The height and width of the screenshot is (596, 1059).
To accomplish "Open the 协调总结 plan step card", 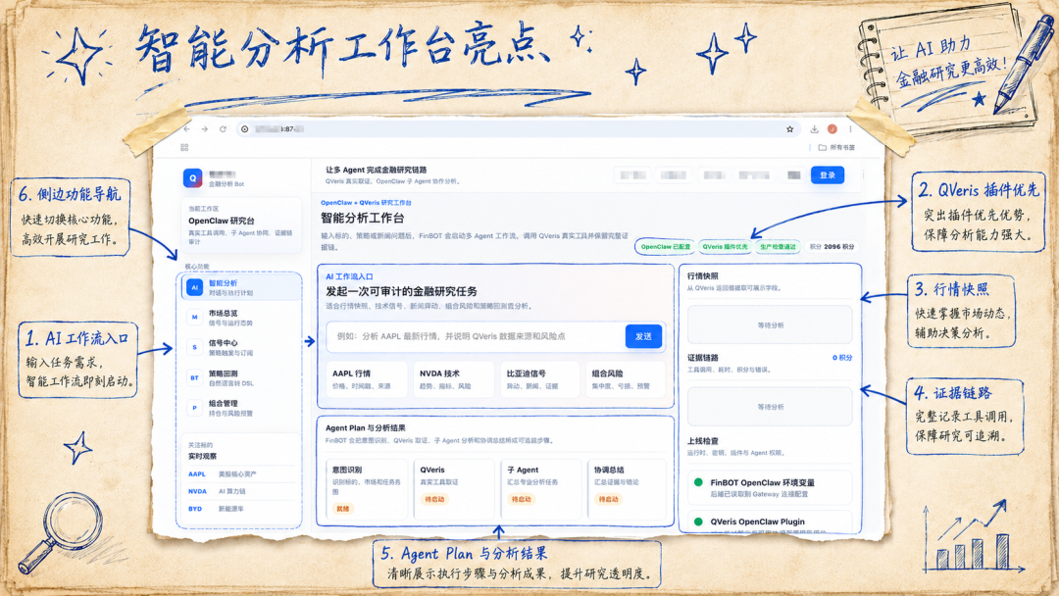I will (x=626, y=489).
